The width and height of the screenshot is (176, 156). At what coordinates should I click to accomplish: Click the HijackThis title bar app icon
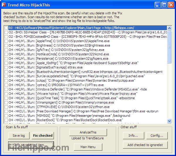[x=4, y=5]
